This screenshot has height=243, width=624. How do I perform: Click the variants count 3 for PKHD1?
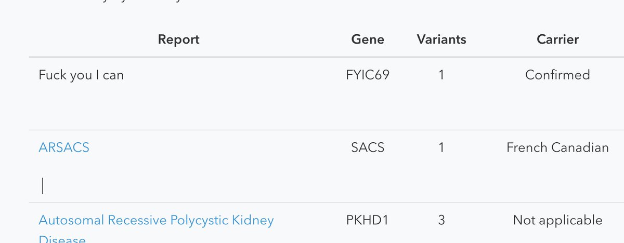click(441, 220)
